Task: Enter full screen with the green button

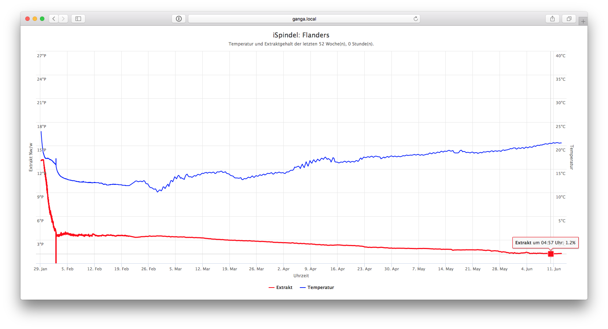Action: point(42,19)
